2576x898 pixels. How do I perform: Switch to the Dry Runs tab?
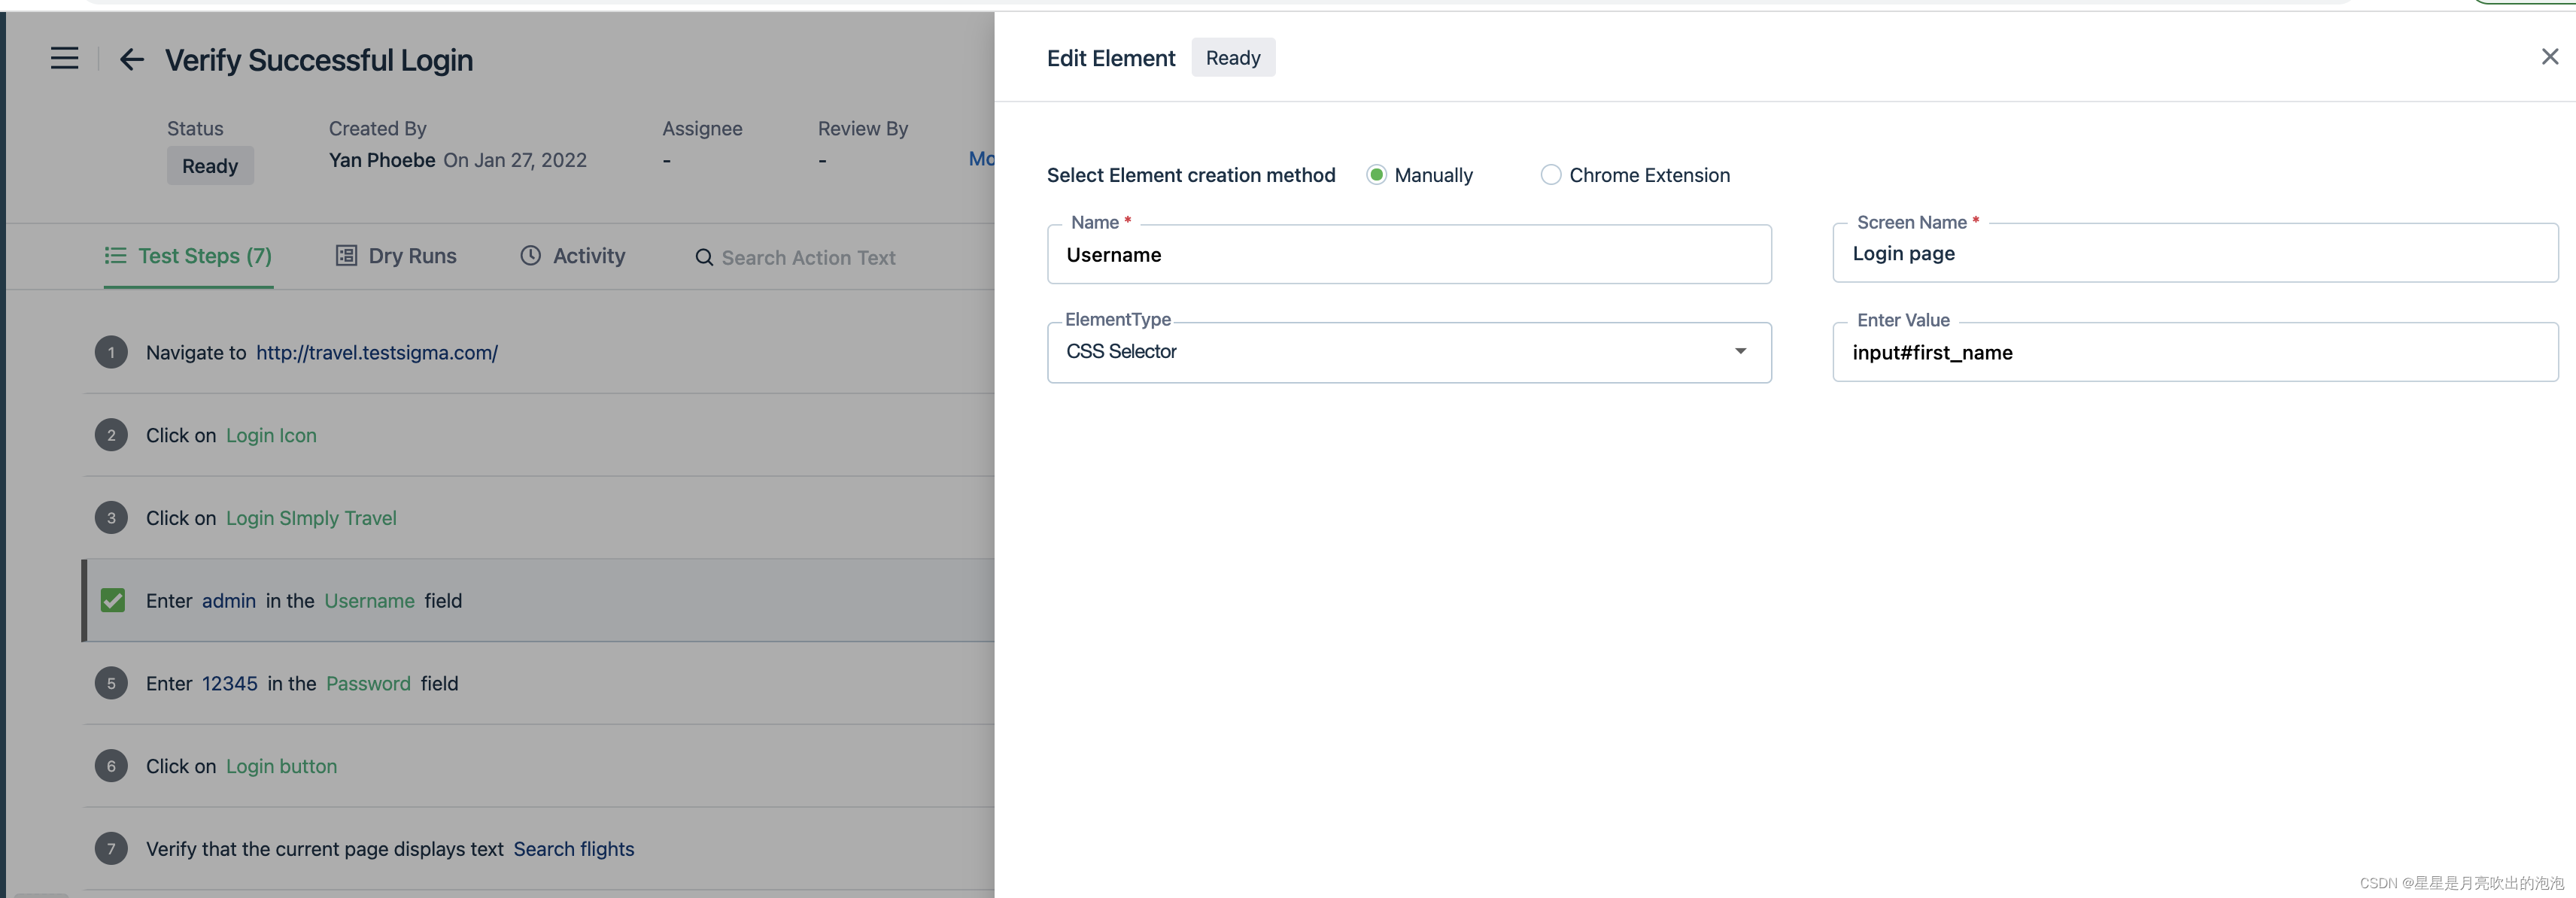[396, 256]
